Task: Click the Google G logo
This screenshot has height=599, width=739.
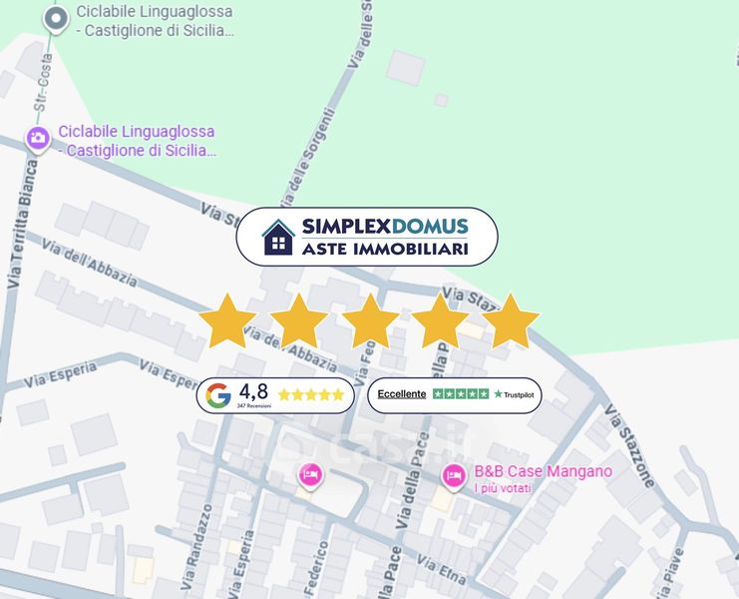Action: [218, 395]
